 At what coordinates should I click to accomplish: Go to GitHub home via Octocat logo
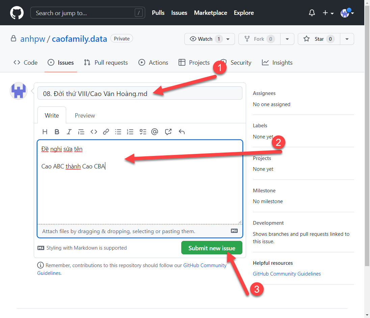pos(17,13)
